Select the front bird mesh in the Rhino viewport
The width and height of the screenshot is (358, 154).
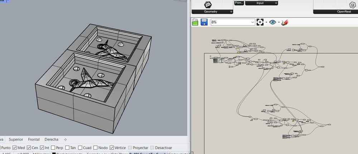click(x=90, y=80)
